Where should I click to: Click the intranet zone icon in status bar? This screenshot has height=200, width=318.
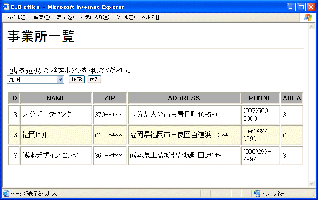[x=257, y=194]
